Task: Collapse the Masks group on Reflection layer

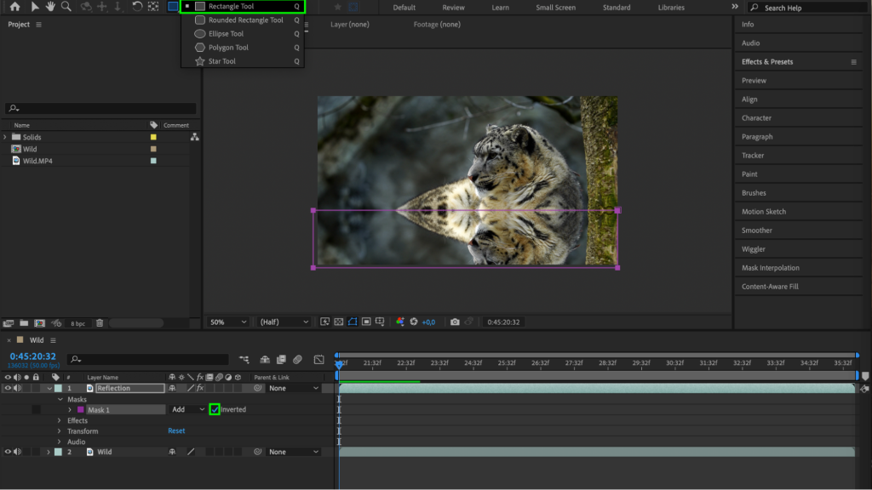Action: coord(60,399)
